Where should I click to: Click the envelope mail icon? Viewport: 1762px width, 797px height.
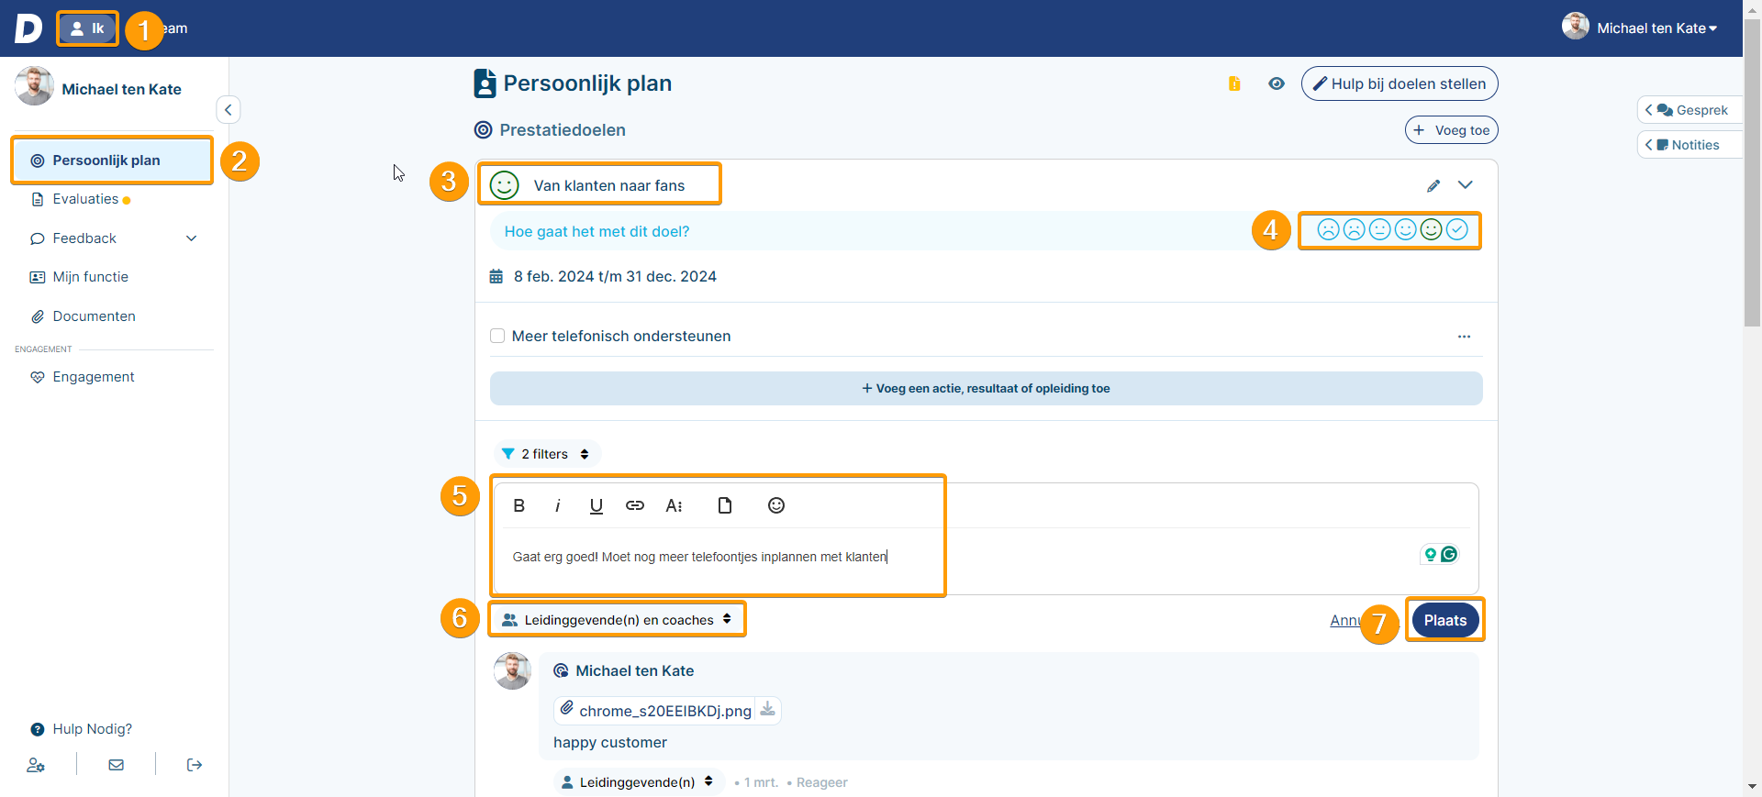tap(116, 765)
